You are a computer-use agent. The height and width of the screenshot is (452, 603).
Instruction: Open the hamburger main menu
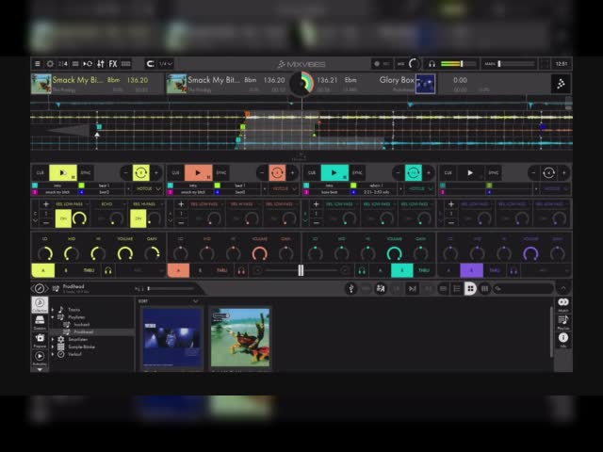pos(38,64)
